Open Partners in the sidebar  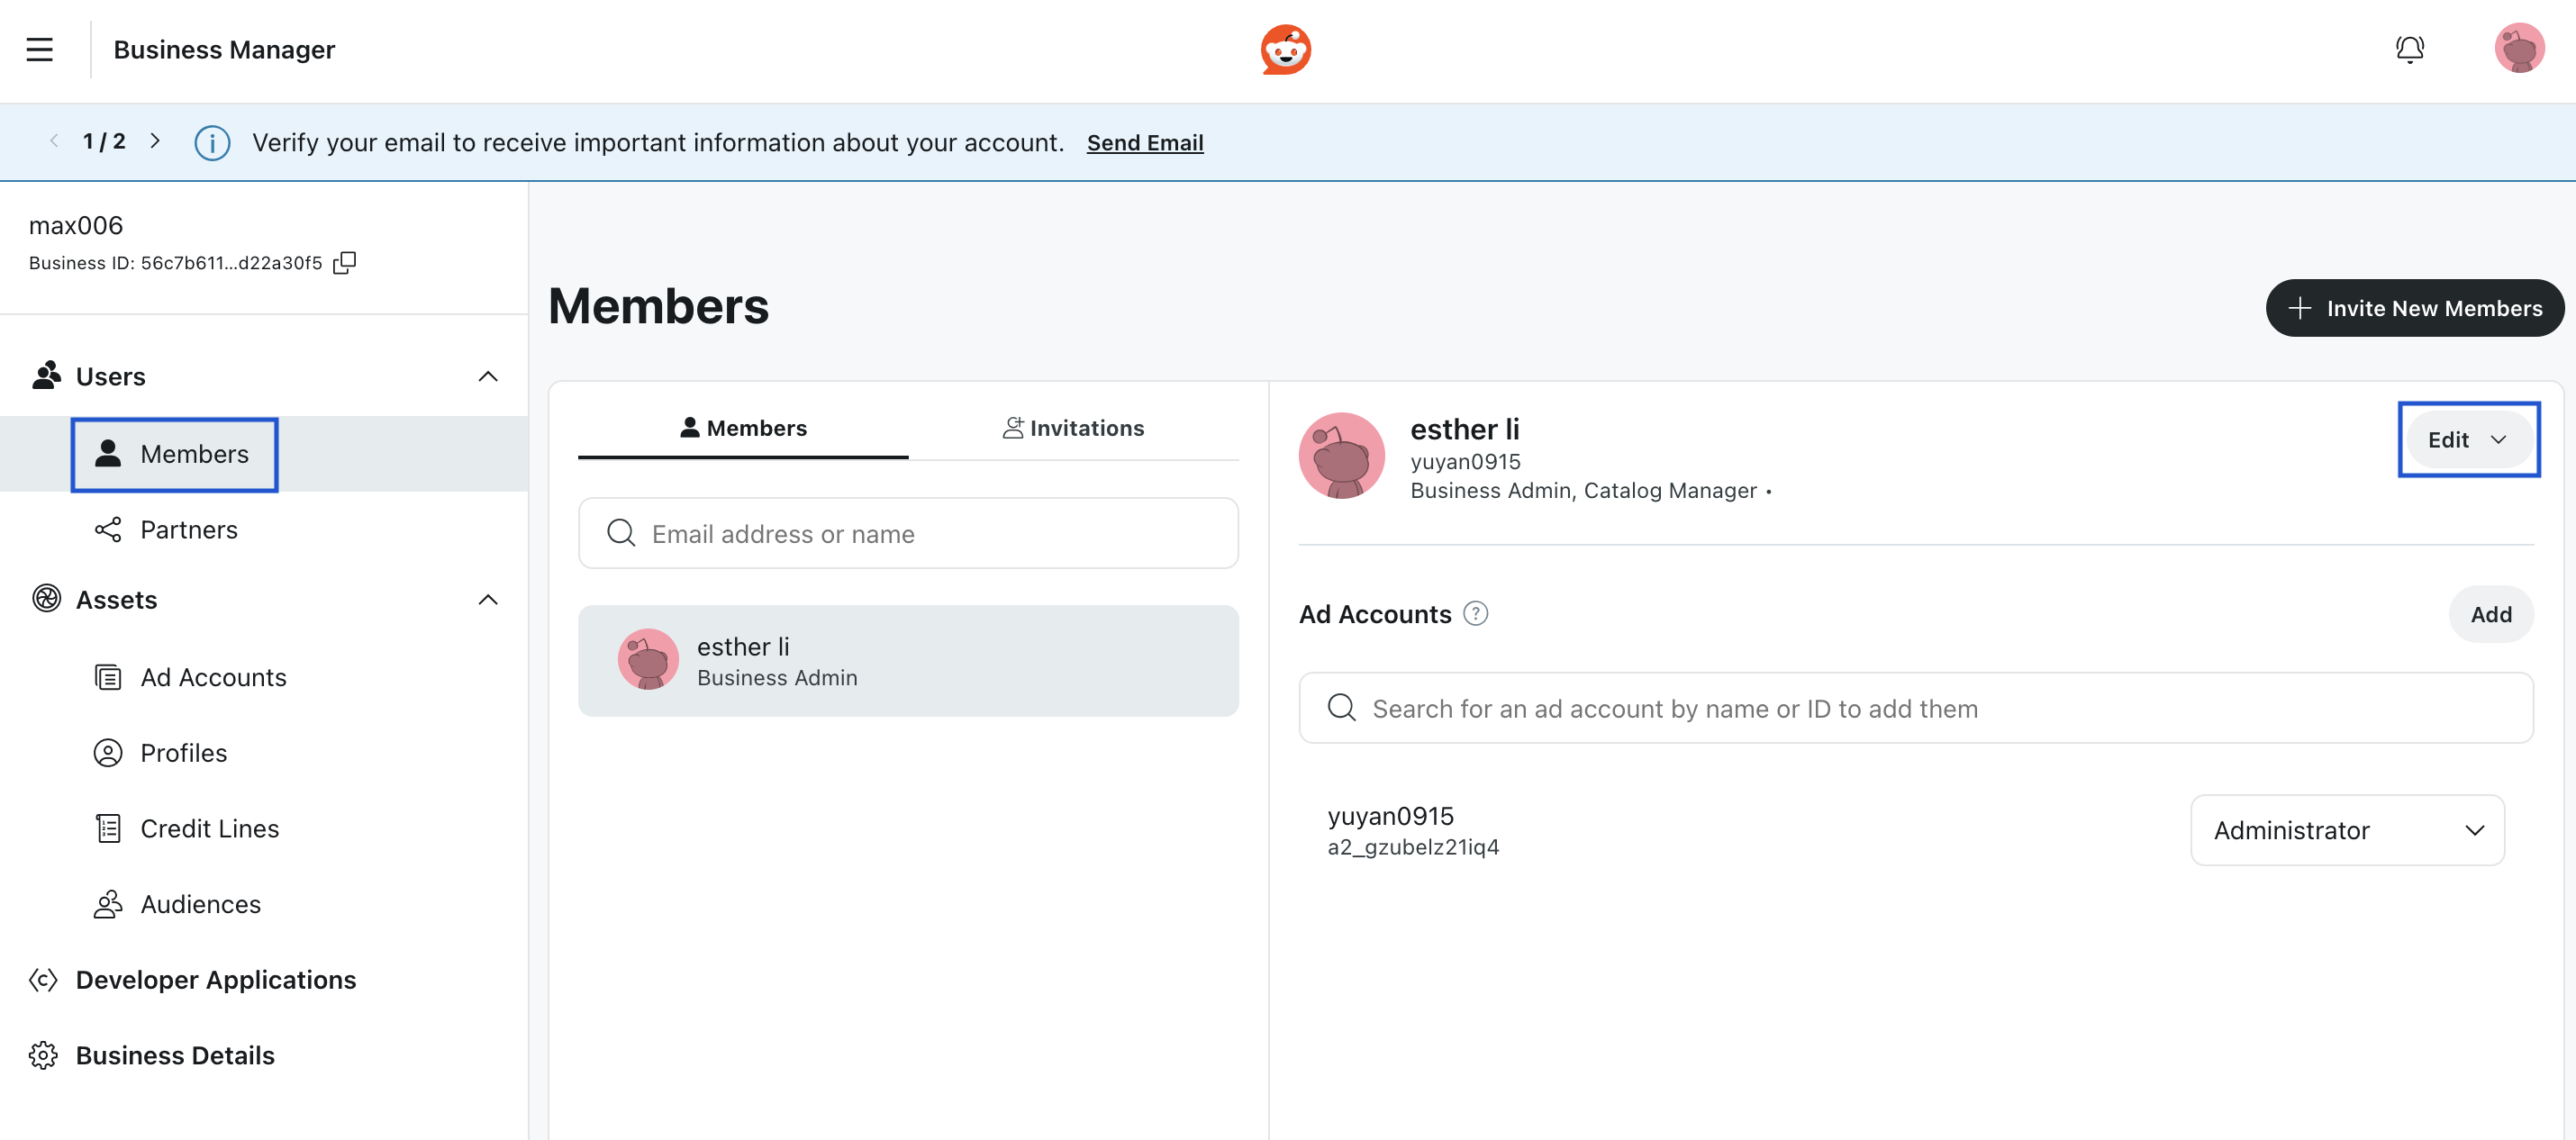[264, 529]
